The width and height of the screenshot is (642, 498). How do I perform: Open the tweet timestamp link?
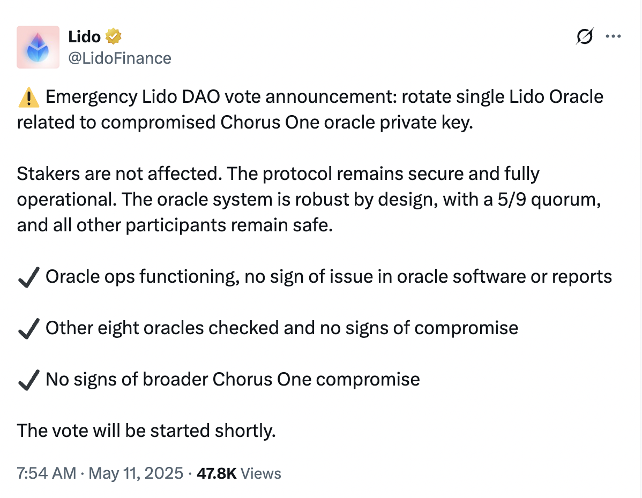pos(99,473)
